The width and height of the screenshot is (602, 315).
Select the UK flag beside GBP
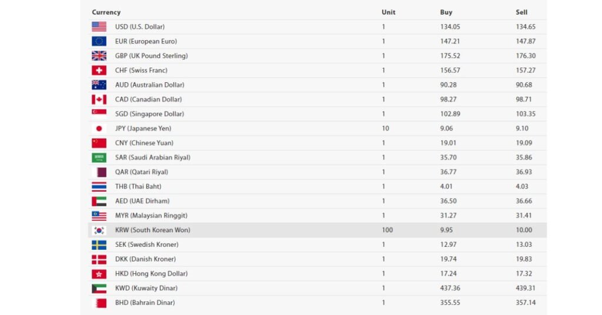(x=99, y=56)
